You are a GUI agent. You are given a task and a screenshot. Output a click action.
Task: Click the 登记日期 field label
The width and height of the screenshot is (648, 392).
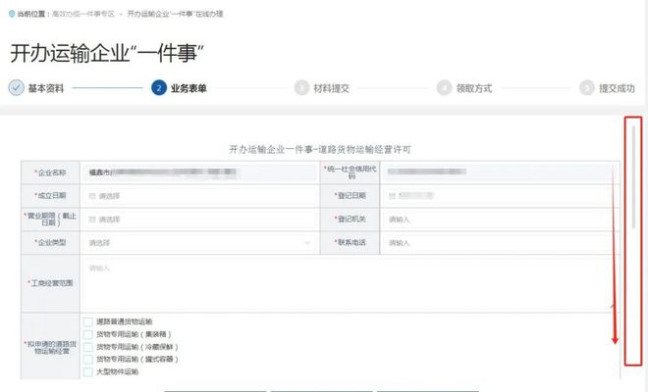(x=351, y=196)
